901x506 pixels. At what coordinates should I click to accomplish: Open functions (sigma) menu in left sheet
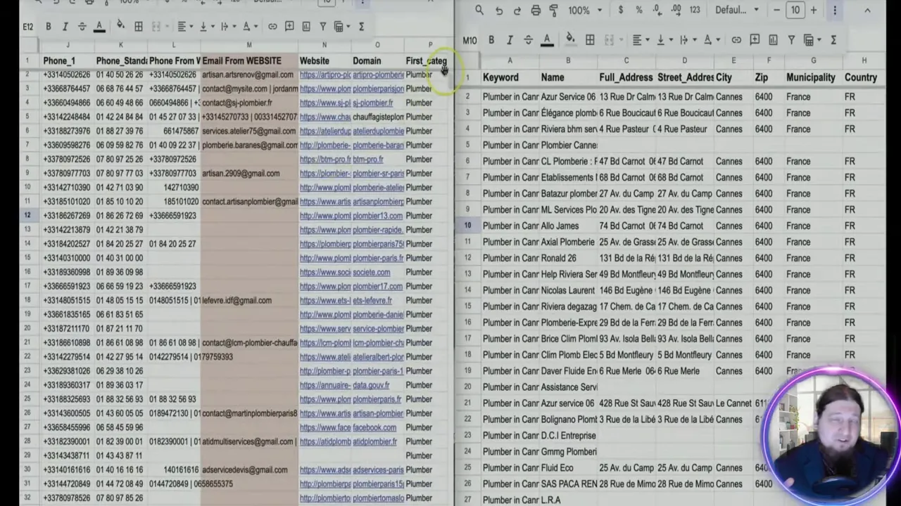point(361,27)
